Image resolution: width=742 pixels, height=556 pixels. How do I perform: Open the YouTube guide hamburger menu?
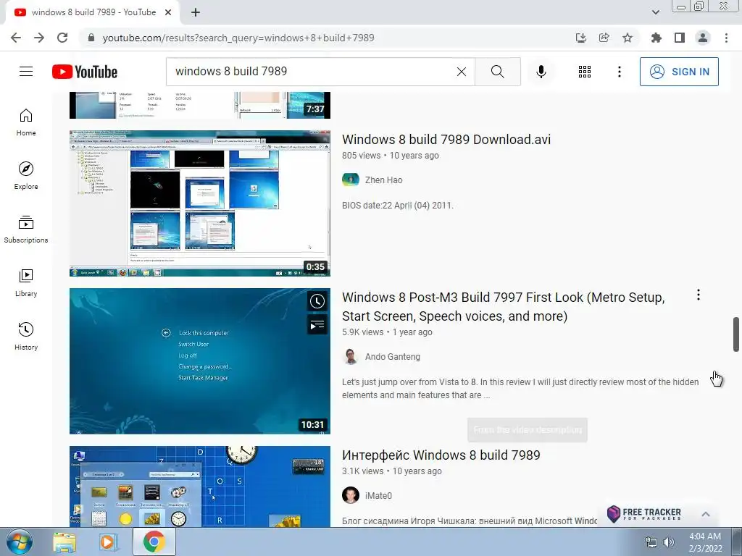26,72
